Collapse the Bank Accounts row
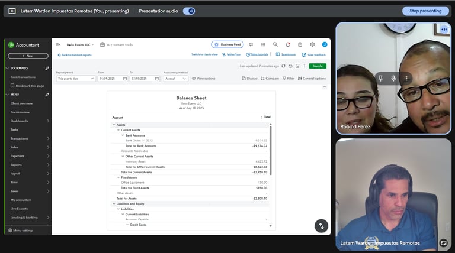The width and height of the screenshot is (455, 253). pyautogui.click(x=123, y=135)
